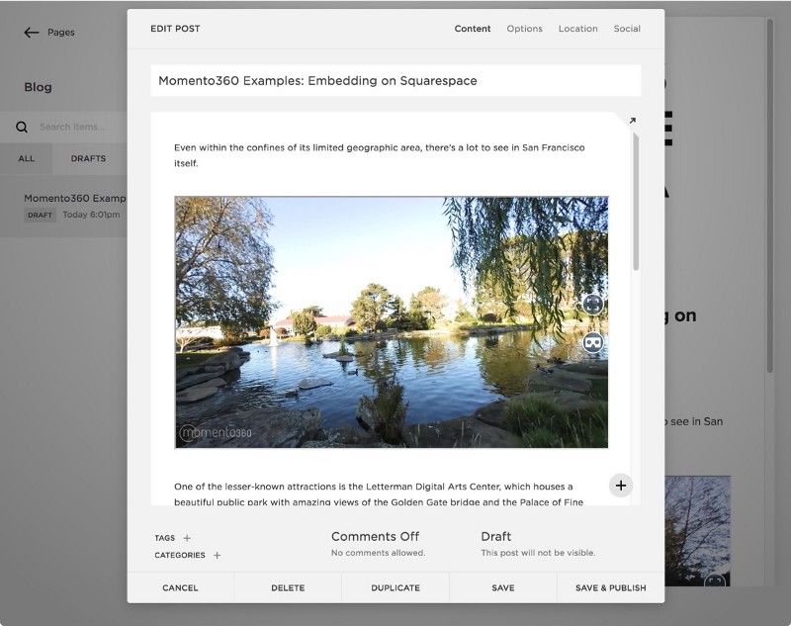The image size is (791, 626).
Task: Click the Cancel button
Action: [x=180, y=587]
